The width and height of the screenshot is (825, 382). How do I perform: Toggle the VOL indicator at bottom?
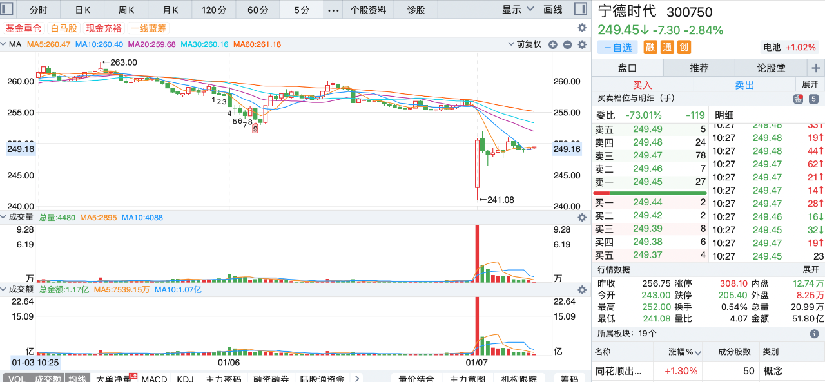click(x=17, y=378)
